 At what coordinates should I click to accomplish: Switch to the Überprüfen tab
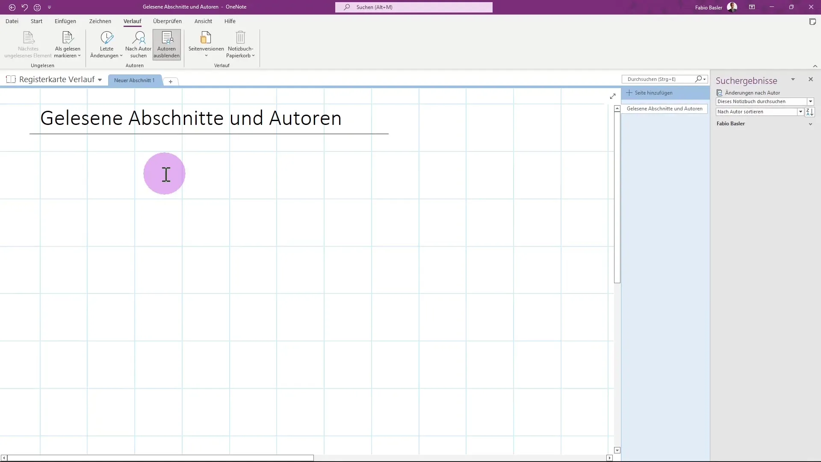click(x=167, y=21)
